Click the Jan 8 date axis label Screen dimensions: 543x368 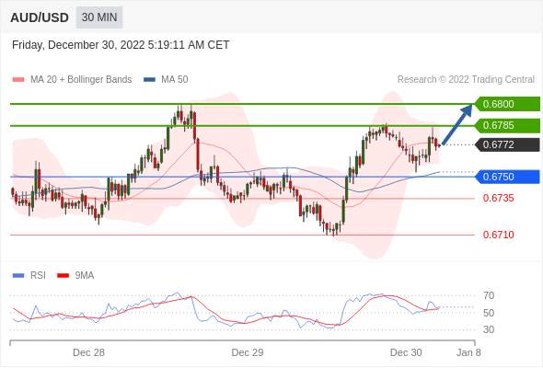[x=468, y=352]
